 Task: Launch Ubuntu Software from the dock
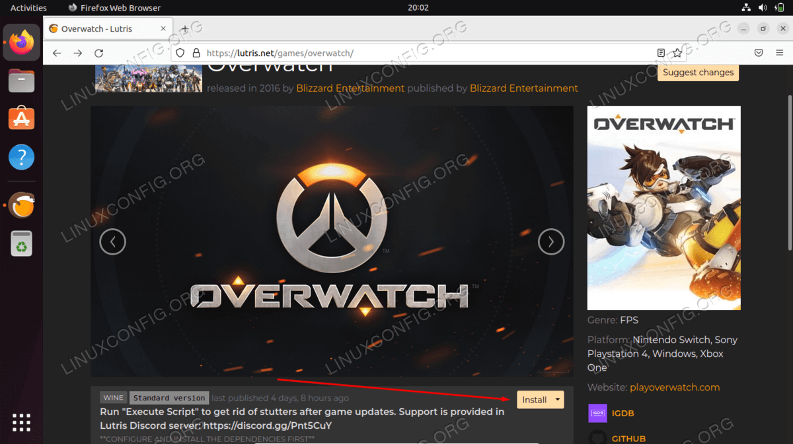coord(22,119)
